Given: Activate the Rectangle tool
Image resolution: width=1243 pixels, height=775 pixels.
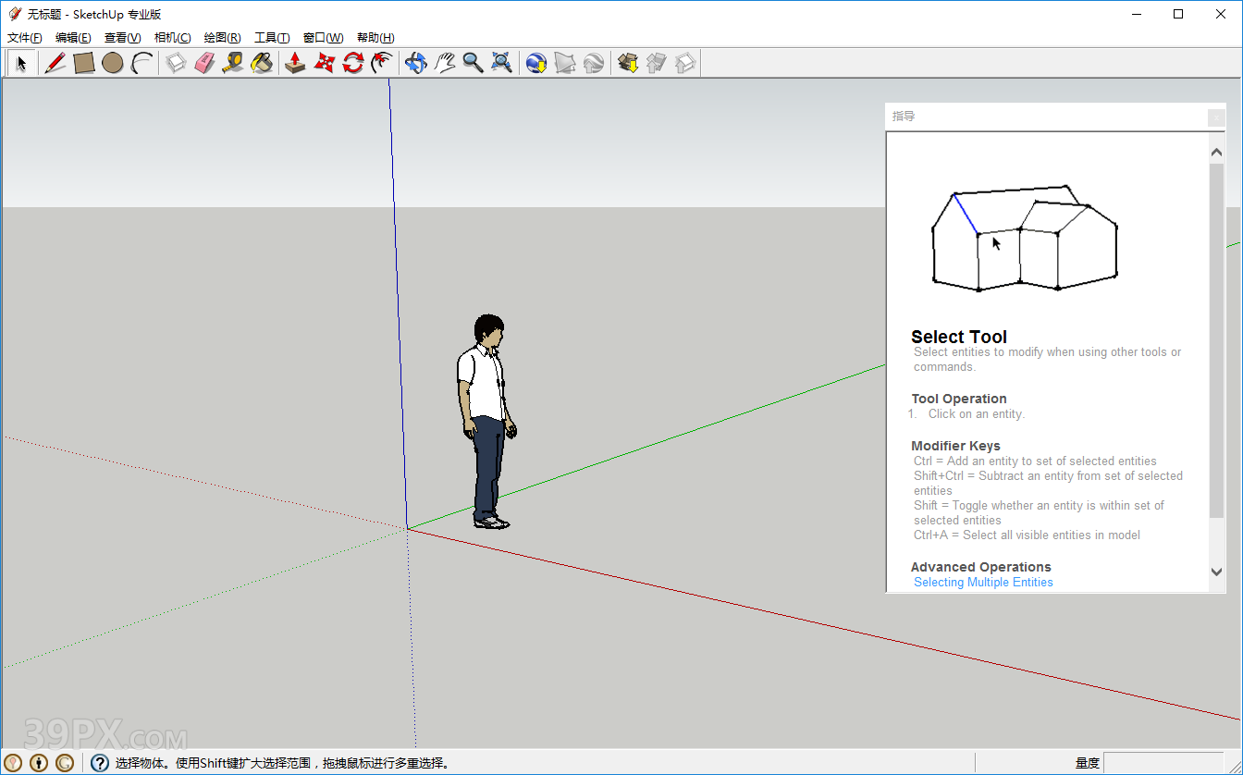Looking at the screenshot, I should tap(83, 63).
